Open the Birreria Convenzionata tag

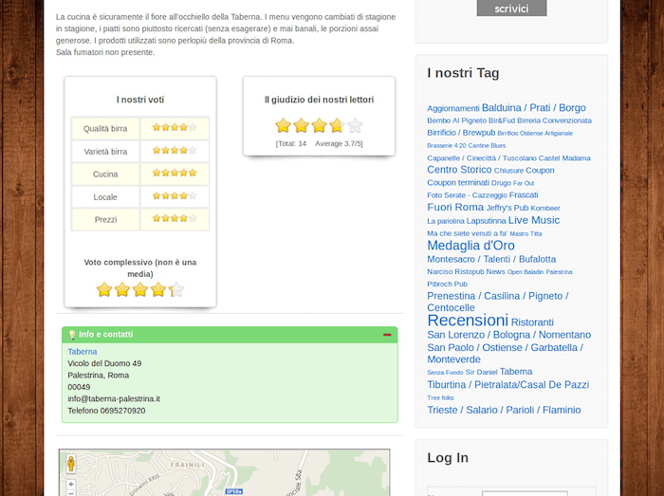click(554, 120)
